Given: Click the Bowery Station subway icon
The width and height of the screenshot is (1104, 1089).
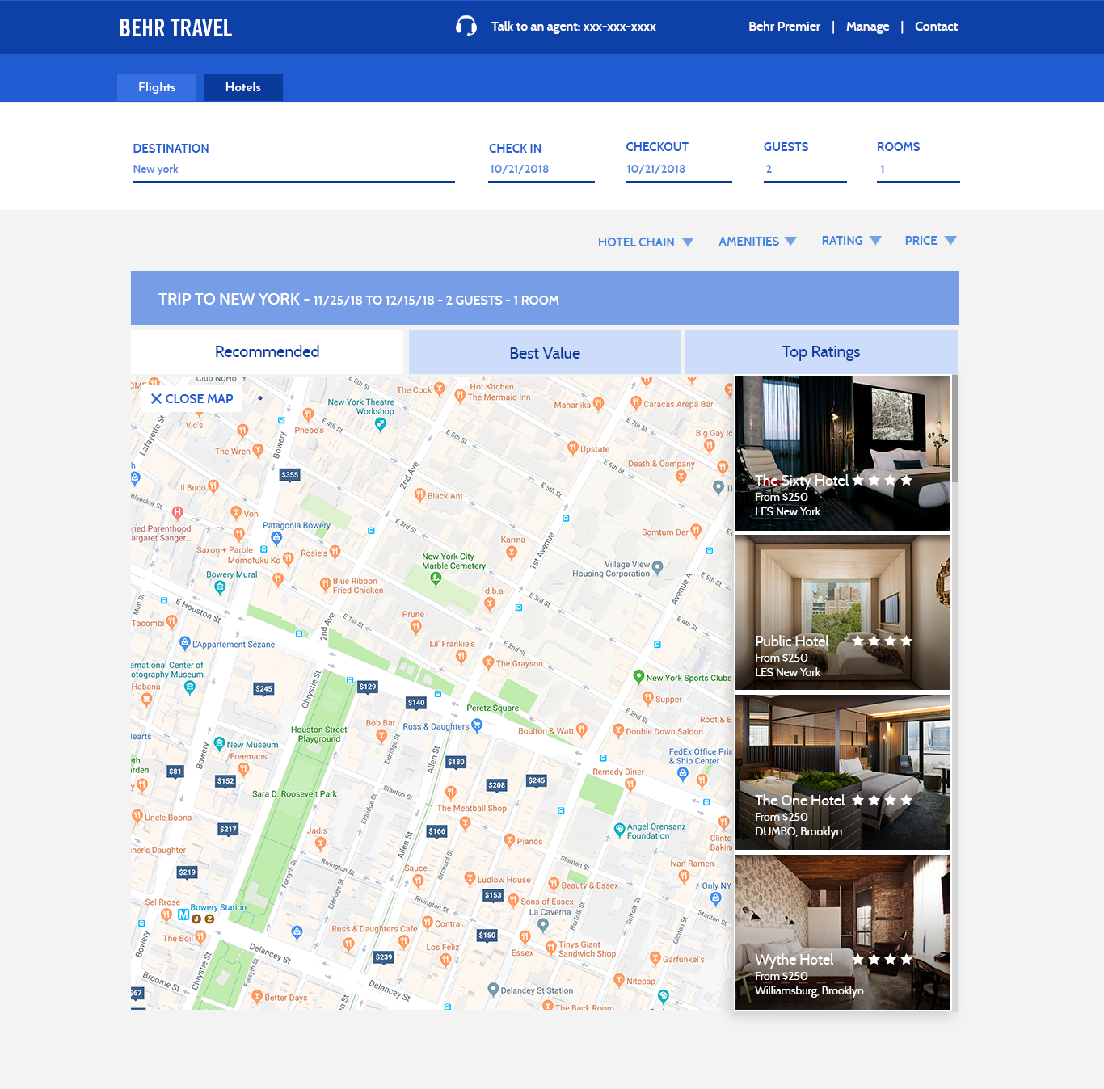Looking at the screenshot, I should coord(183,915).
